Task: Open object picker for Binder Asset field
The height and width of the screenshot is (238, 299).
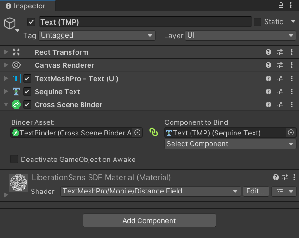Action: coord(137,133)
